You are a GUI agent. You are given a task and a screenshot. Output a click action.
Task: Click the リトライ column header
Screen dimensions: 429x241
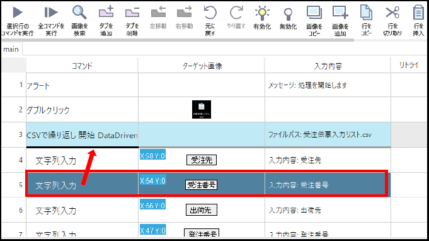point(409,65)
